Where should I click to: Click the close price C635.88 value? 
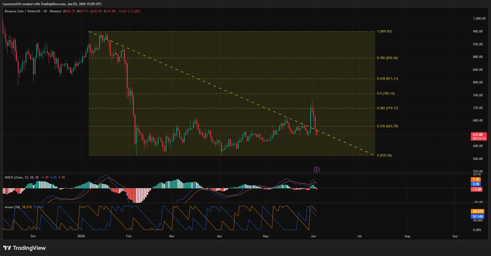click(x=110, y=11)
